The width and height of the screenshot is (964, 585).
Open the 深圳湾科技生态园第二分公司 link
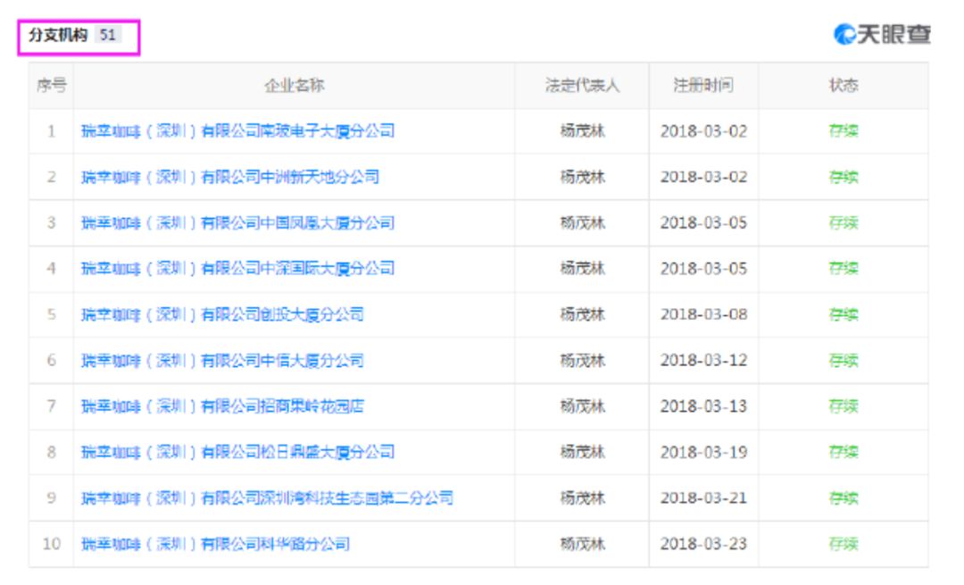point(267,497)
